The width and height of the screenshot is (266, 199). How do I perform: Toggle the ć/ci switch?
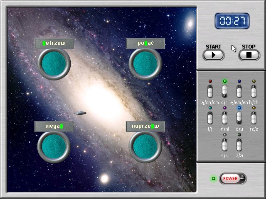pos(224,91)
